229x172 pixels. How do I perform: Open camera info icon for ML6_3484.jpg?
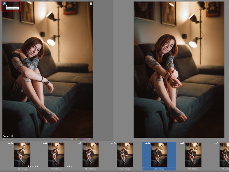tap(9, 143)
